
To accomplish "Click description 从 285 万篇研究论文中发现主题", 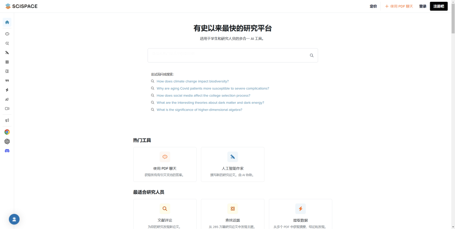I will coord(232,227).
